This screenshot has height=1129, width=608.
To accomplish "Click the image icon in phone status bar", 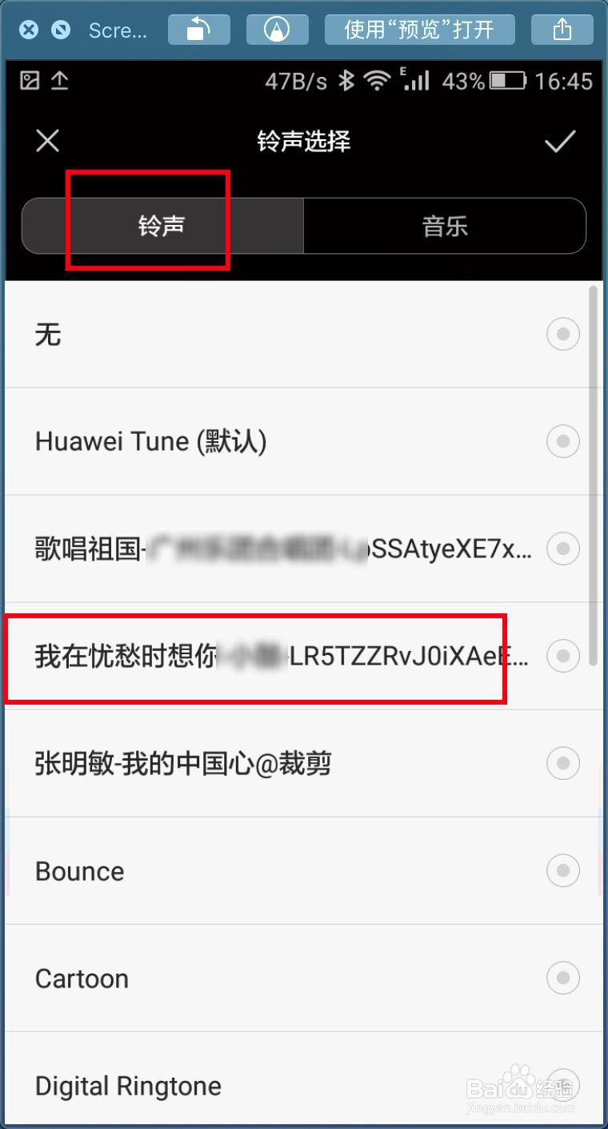I will pos(30,80).
